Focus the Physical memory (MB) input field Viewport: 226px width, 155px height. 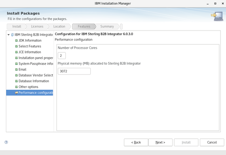[x=74, y=71]
